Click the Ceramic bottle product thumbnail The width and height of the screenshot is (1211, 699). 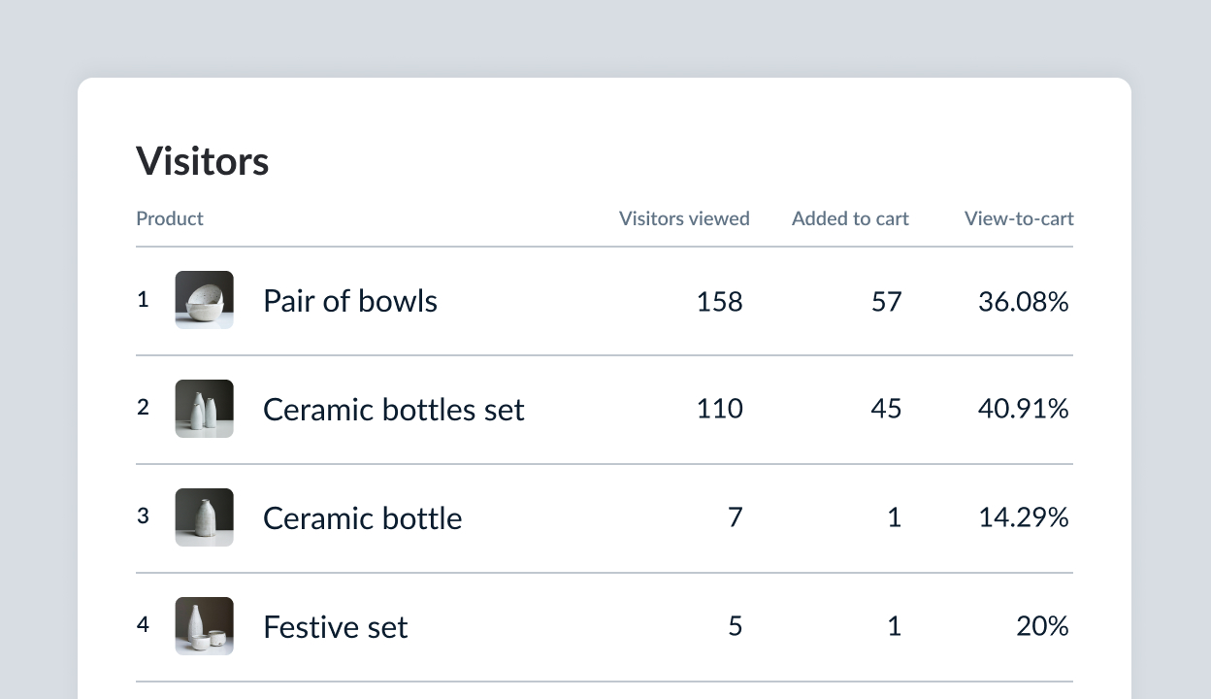click(204, 517)
